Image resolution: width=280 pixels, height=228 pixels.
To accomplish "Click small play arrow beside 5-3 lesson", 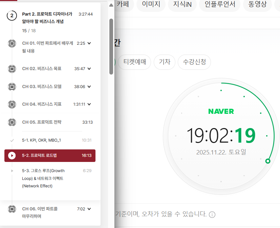I will pos(12,171).
